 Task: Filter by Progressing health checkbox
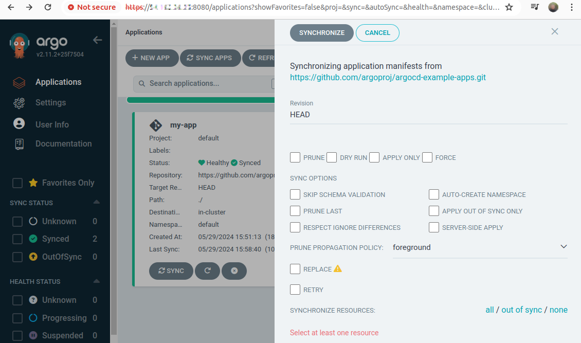17,318
